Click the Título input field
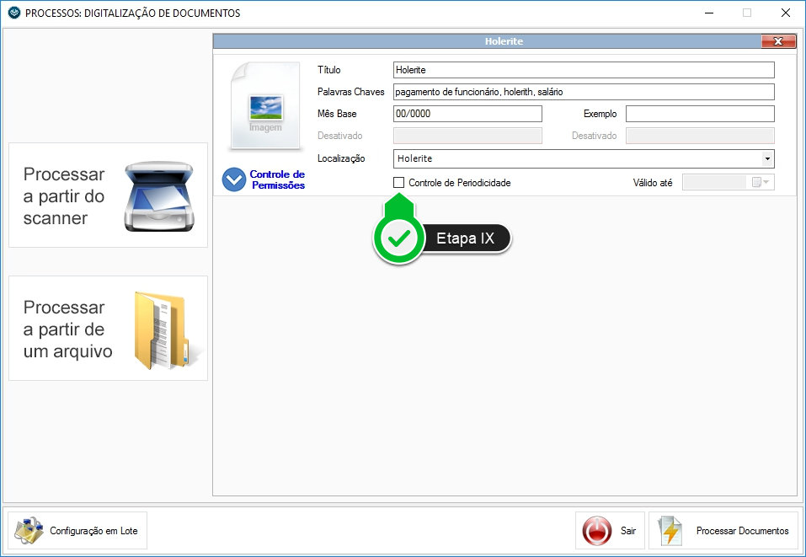 (584, 70)
